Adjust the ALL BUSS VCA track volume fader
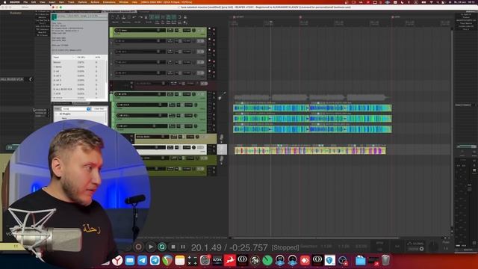 pyautogui.click(x=163, y=83)
